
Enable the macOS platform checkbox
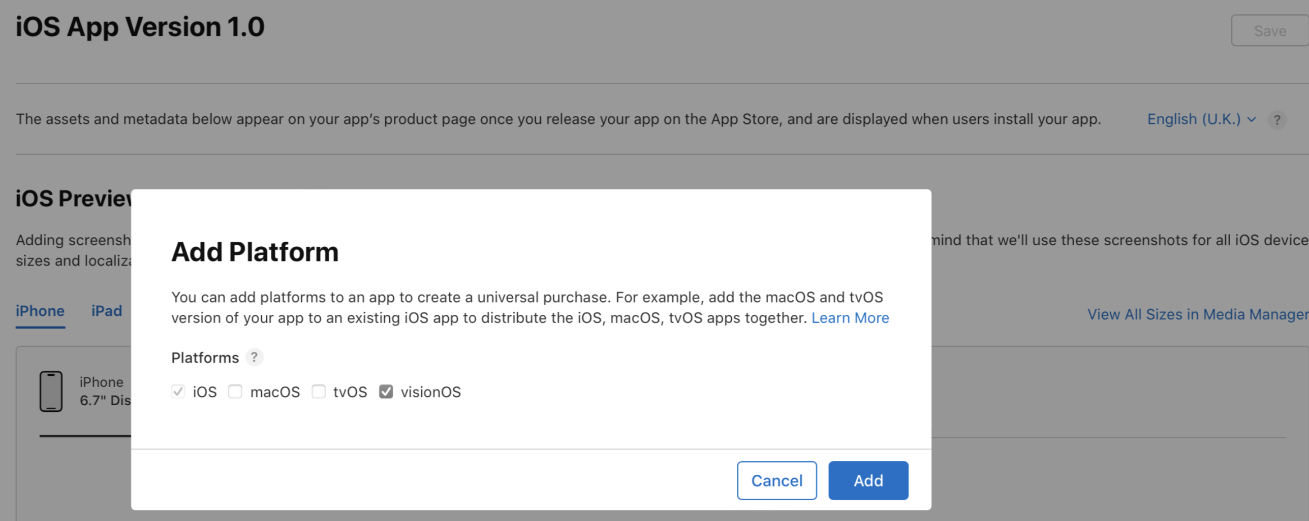235,392
